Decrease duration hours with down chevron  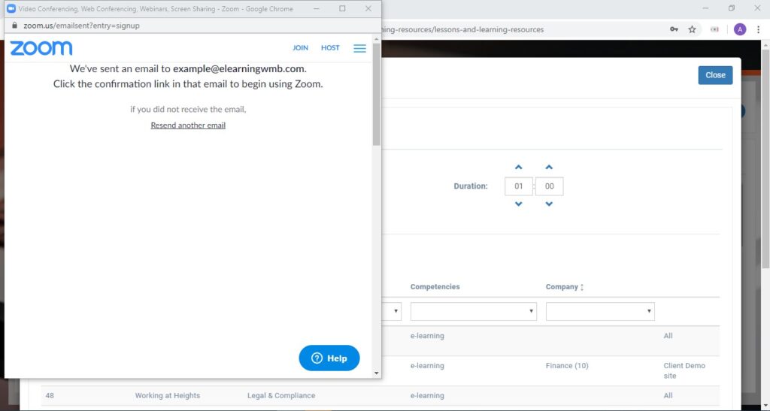(x=519, y=204)
